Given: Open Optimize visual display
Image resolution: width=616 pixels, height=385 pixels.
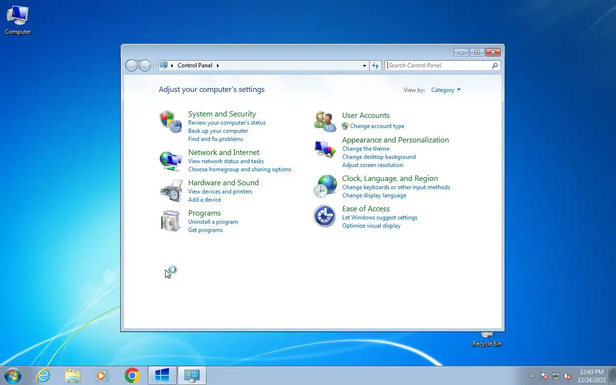Looking at the screenshot, I should pos(371,226).
